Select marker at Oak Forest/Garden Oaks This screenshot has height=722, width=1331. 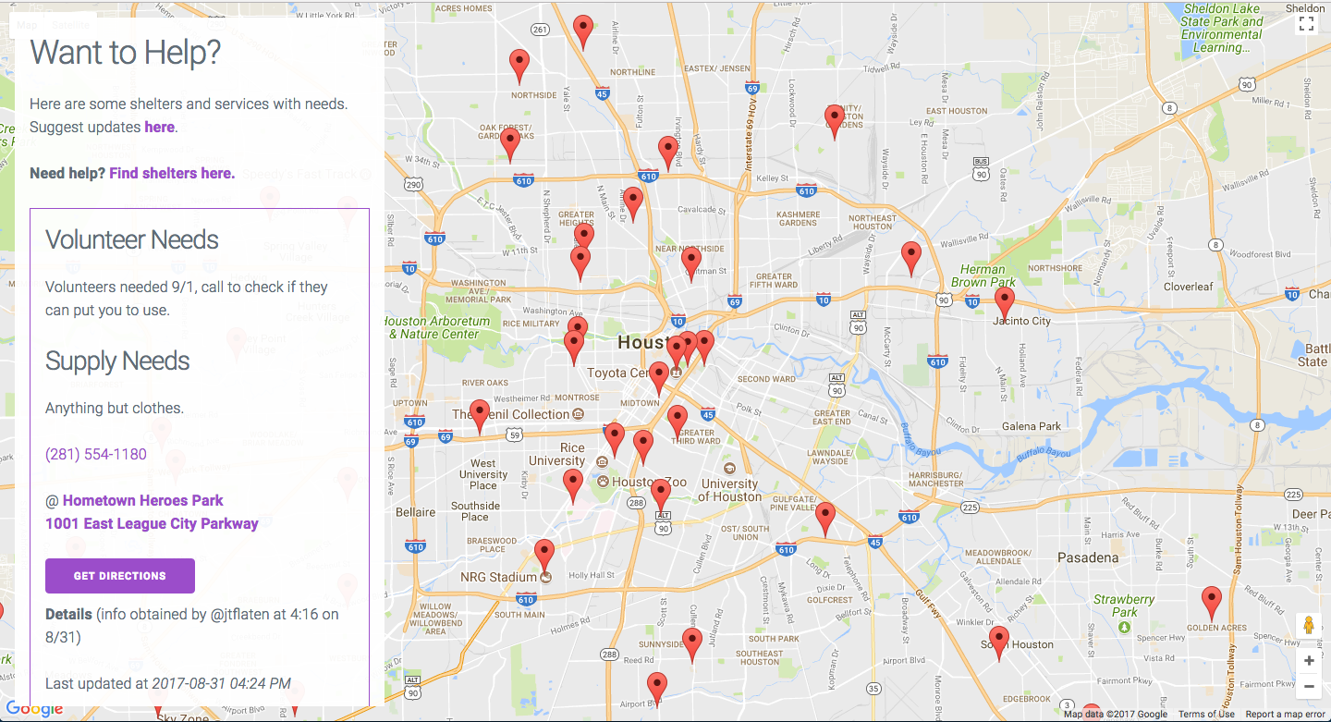click(x=510, y=144)
